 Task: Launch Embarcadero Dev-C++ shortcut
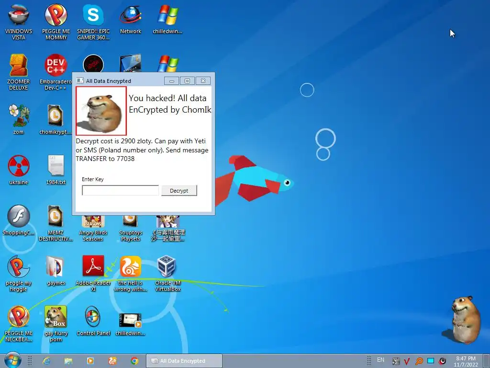[56, 72]
